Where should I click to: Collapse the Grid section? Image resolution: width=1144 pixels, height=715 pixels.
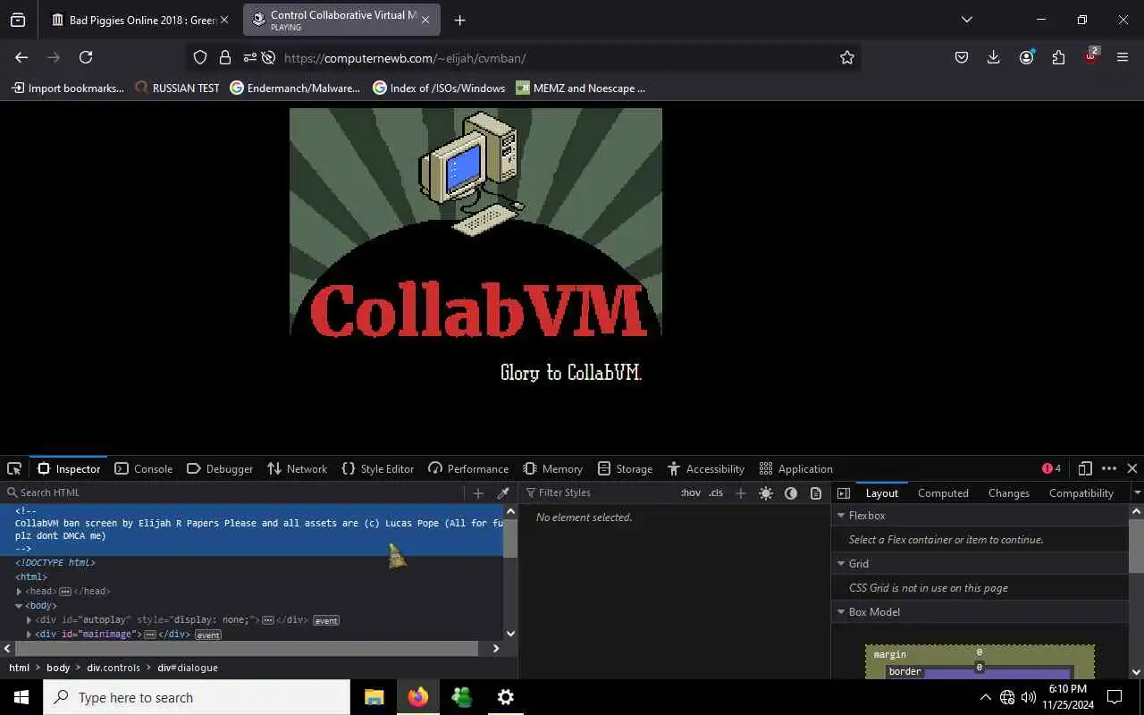coord(841,564)
